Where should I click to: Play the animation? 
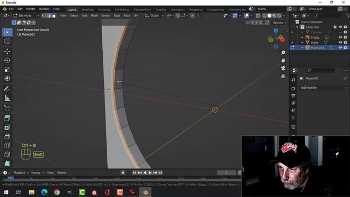point(150,173)
